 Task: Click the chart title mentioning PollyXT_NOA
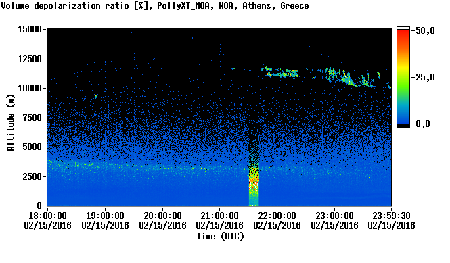click(155, 5)
